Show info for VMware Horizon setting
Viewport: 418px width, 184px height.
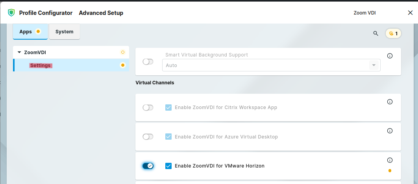point(390,160)
